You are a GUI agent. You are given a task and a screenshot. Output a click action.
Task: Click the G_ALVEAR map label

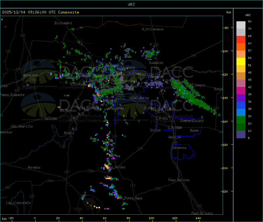175,128
